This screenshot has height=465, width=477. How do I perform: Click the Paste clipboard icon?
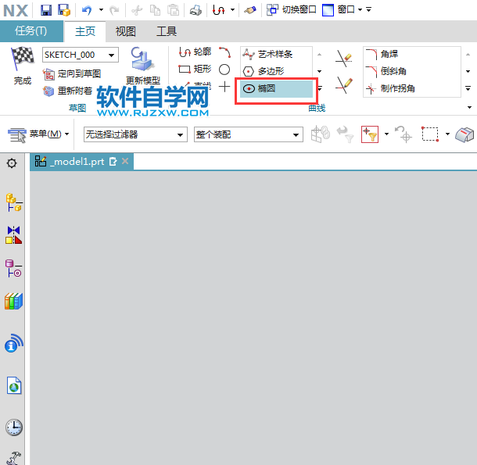(x=174, y=10)
